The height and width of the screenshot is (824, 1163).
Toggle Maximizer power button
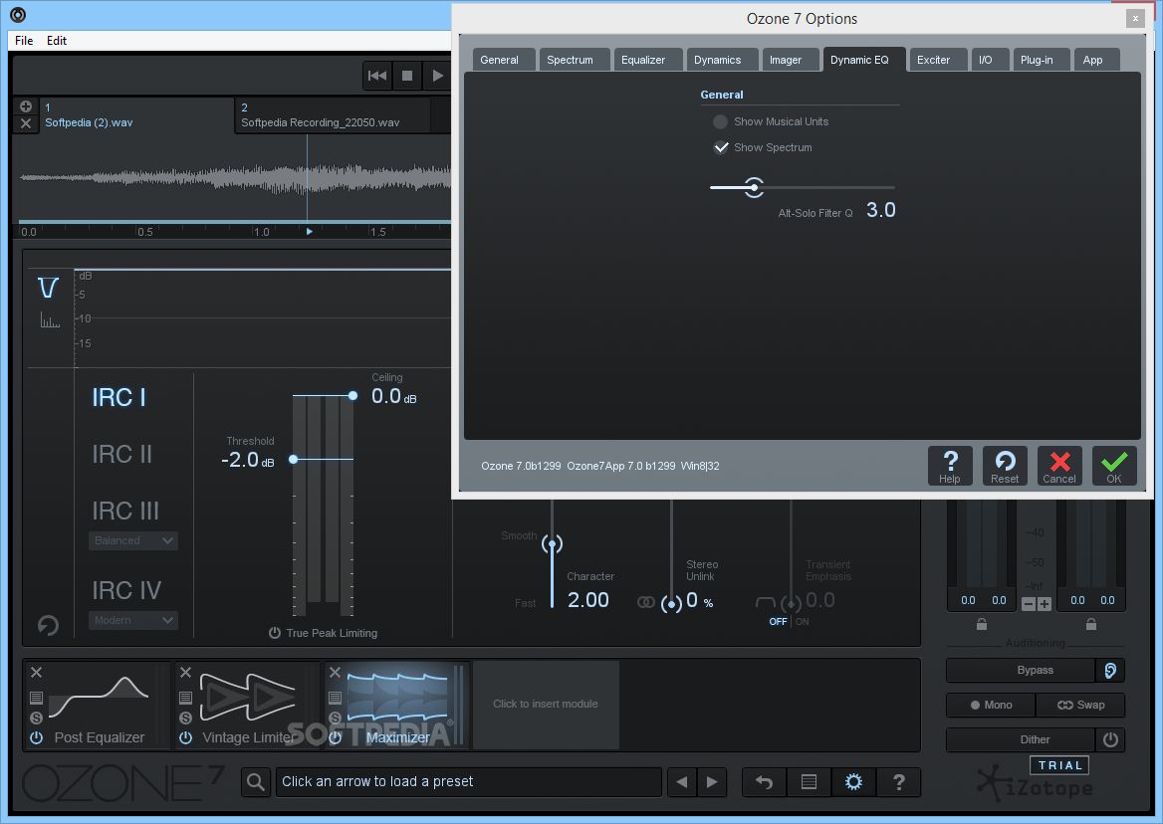pos(335,737)
